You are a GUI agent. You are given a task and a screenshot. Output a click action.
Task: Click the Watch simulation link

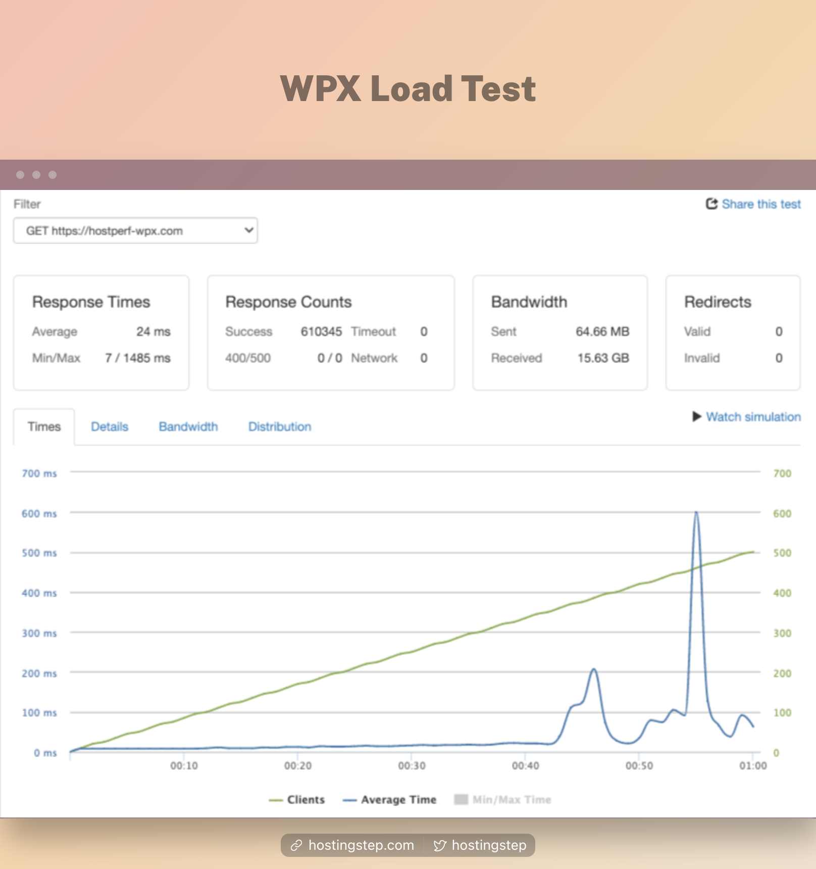(x=753, y=417)
